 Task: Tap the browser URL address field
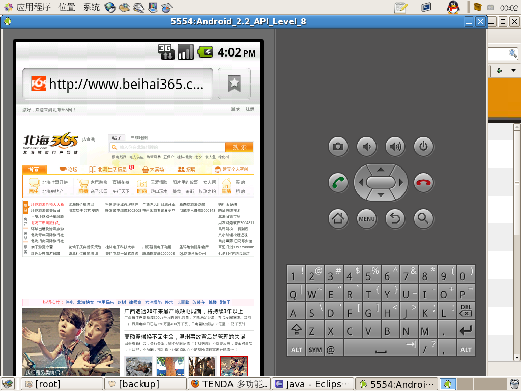click(x=118, y=84)
